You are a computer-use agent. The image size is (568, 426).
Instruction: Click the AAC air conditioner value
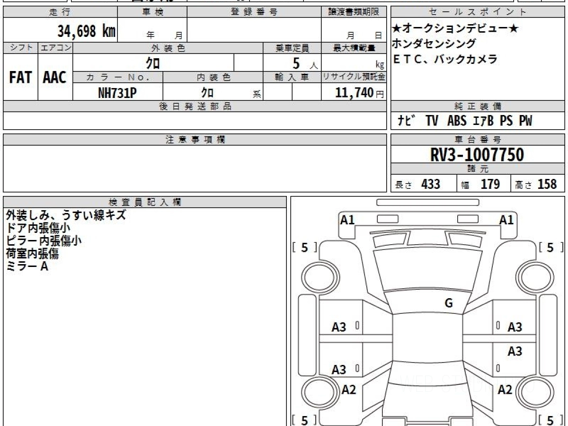coord(55,77)
